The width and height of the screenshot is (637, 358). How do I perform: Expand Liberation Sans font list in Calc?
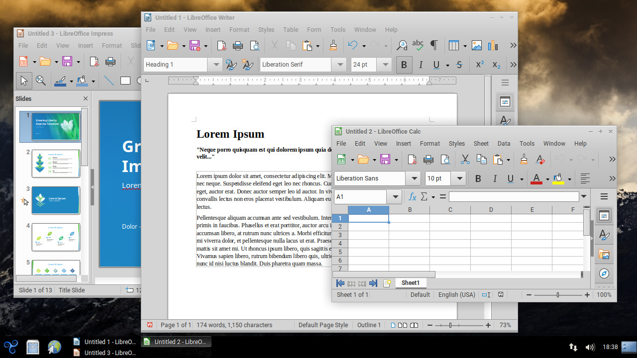[x=413, y=179]
